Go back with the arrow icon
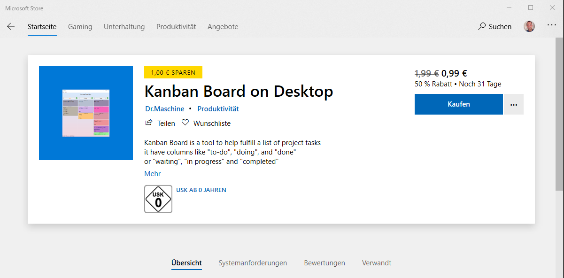 [x=11, y=26]
